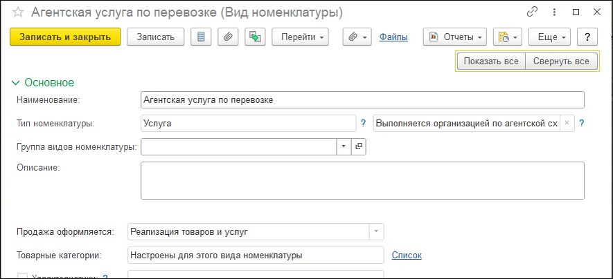Viewport: 613px width, 279px height.
Task: Maximize the window
Action: [576, 12]
